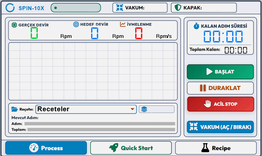
Task: Click the orange dropdown arrow for recipes
Action: [132, 109]
